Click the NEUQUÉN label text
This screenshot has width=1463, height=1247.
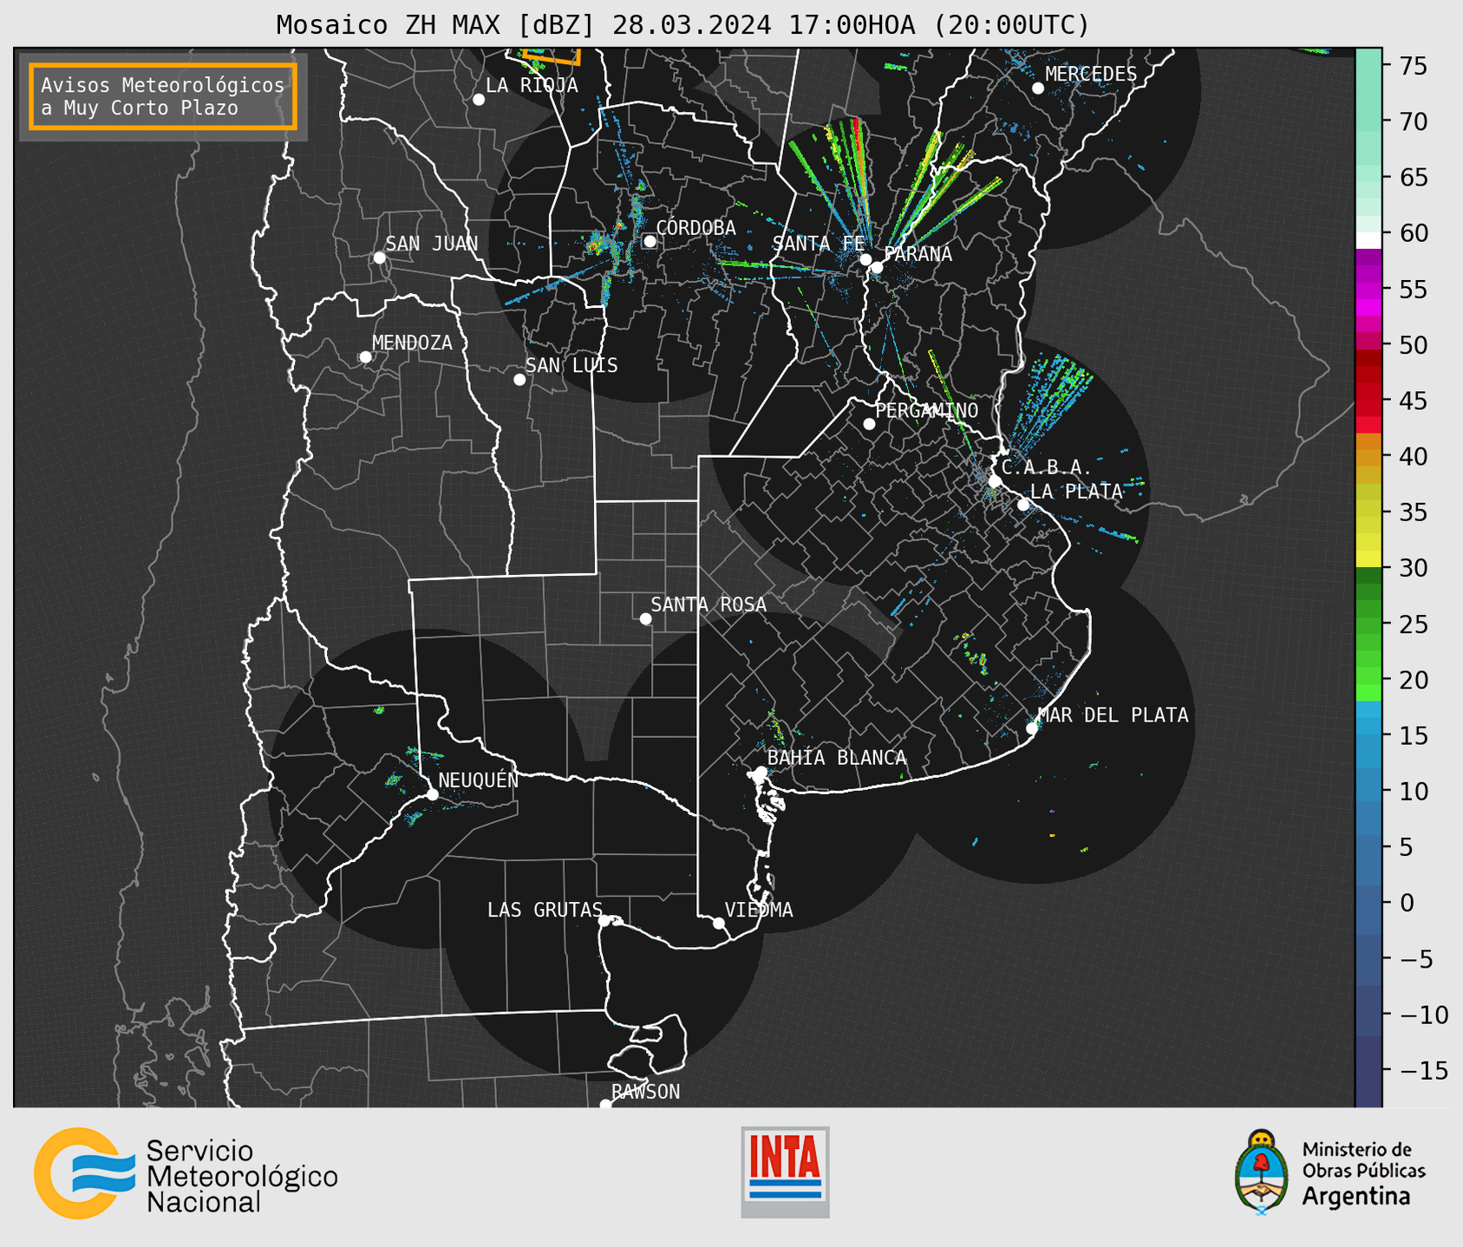point(479,780)
